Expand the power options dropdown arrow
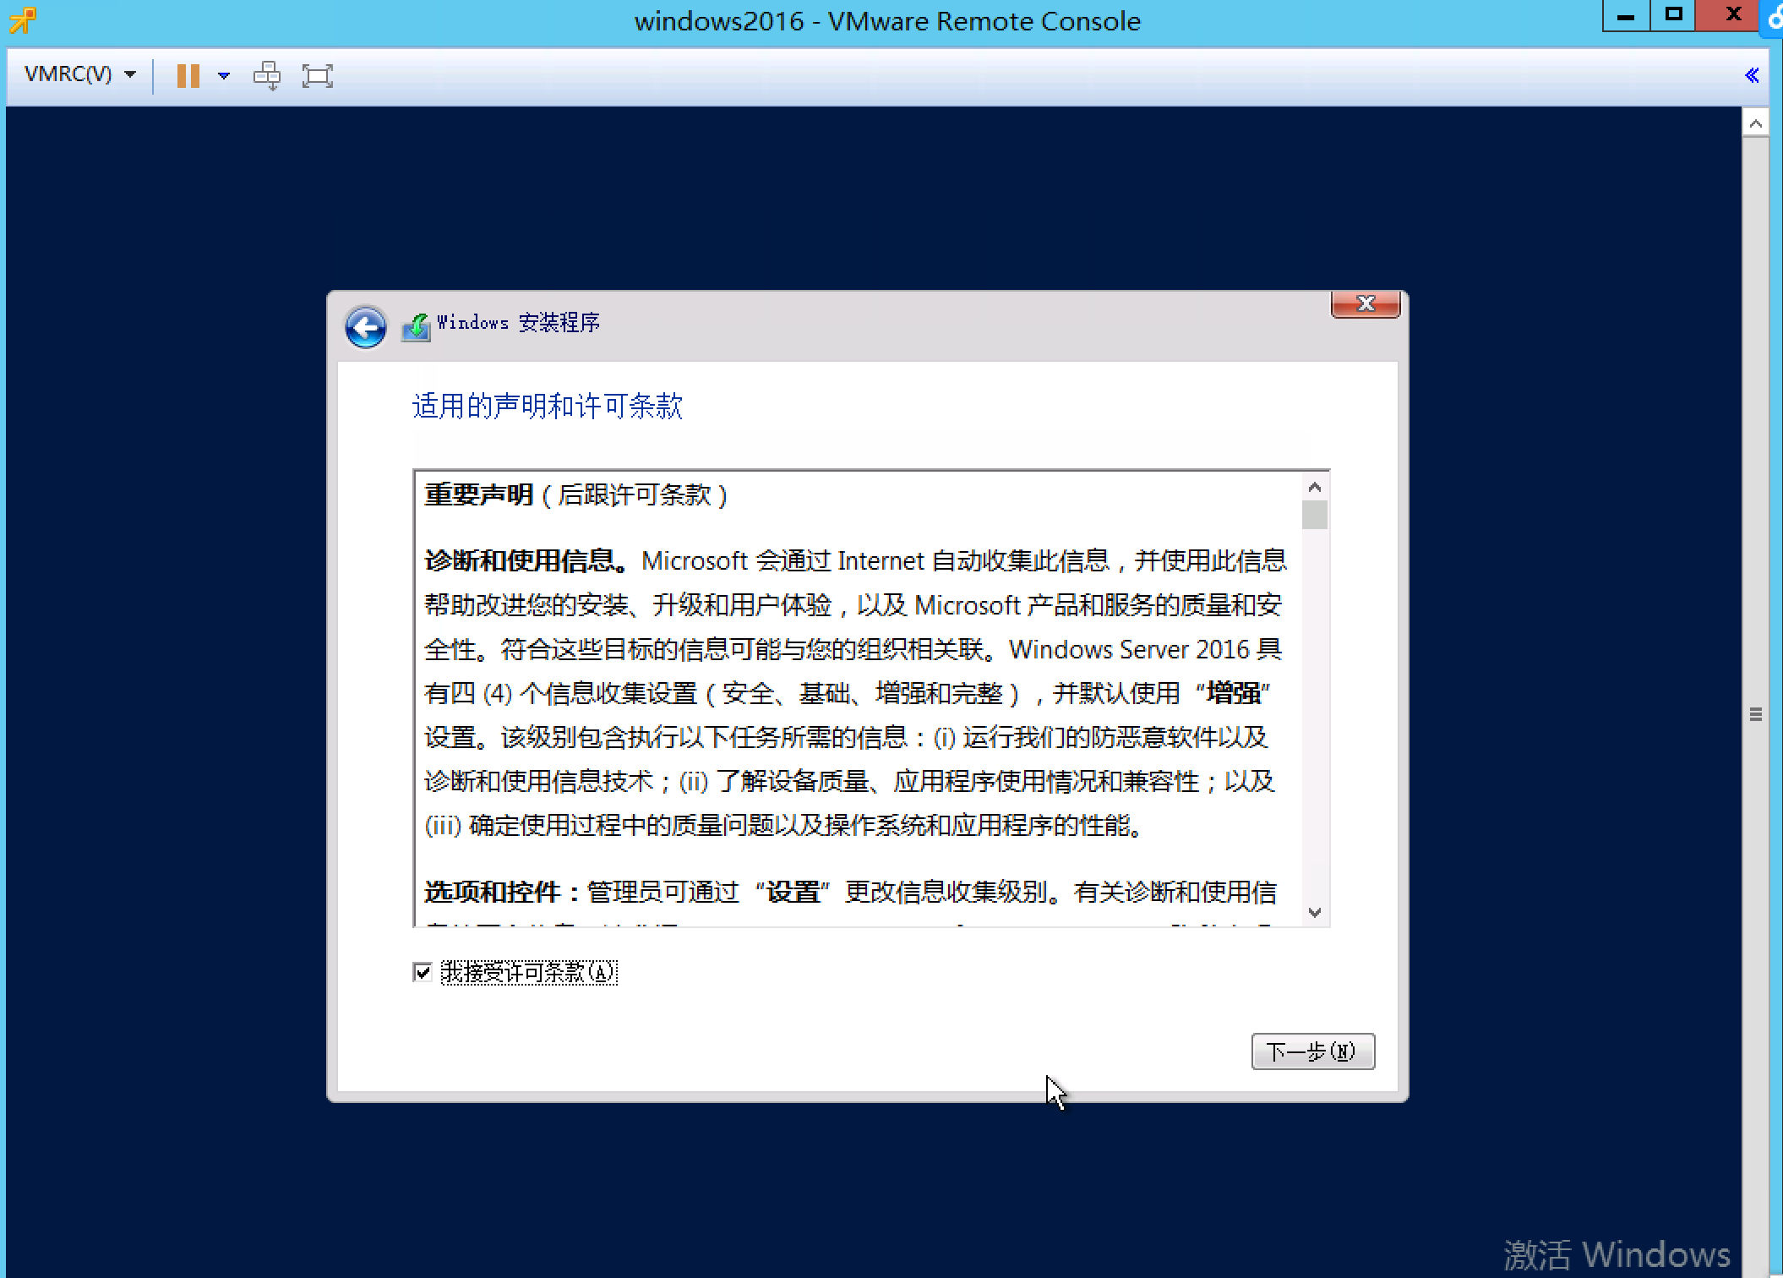 tap(223, 75)
